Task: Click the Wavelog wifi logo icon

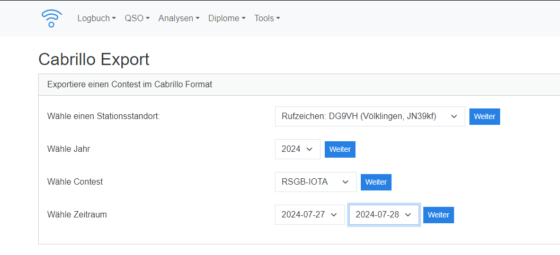Action: [x=51, y=18]
